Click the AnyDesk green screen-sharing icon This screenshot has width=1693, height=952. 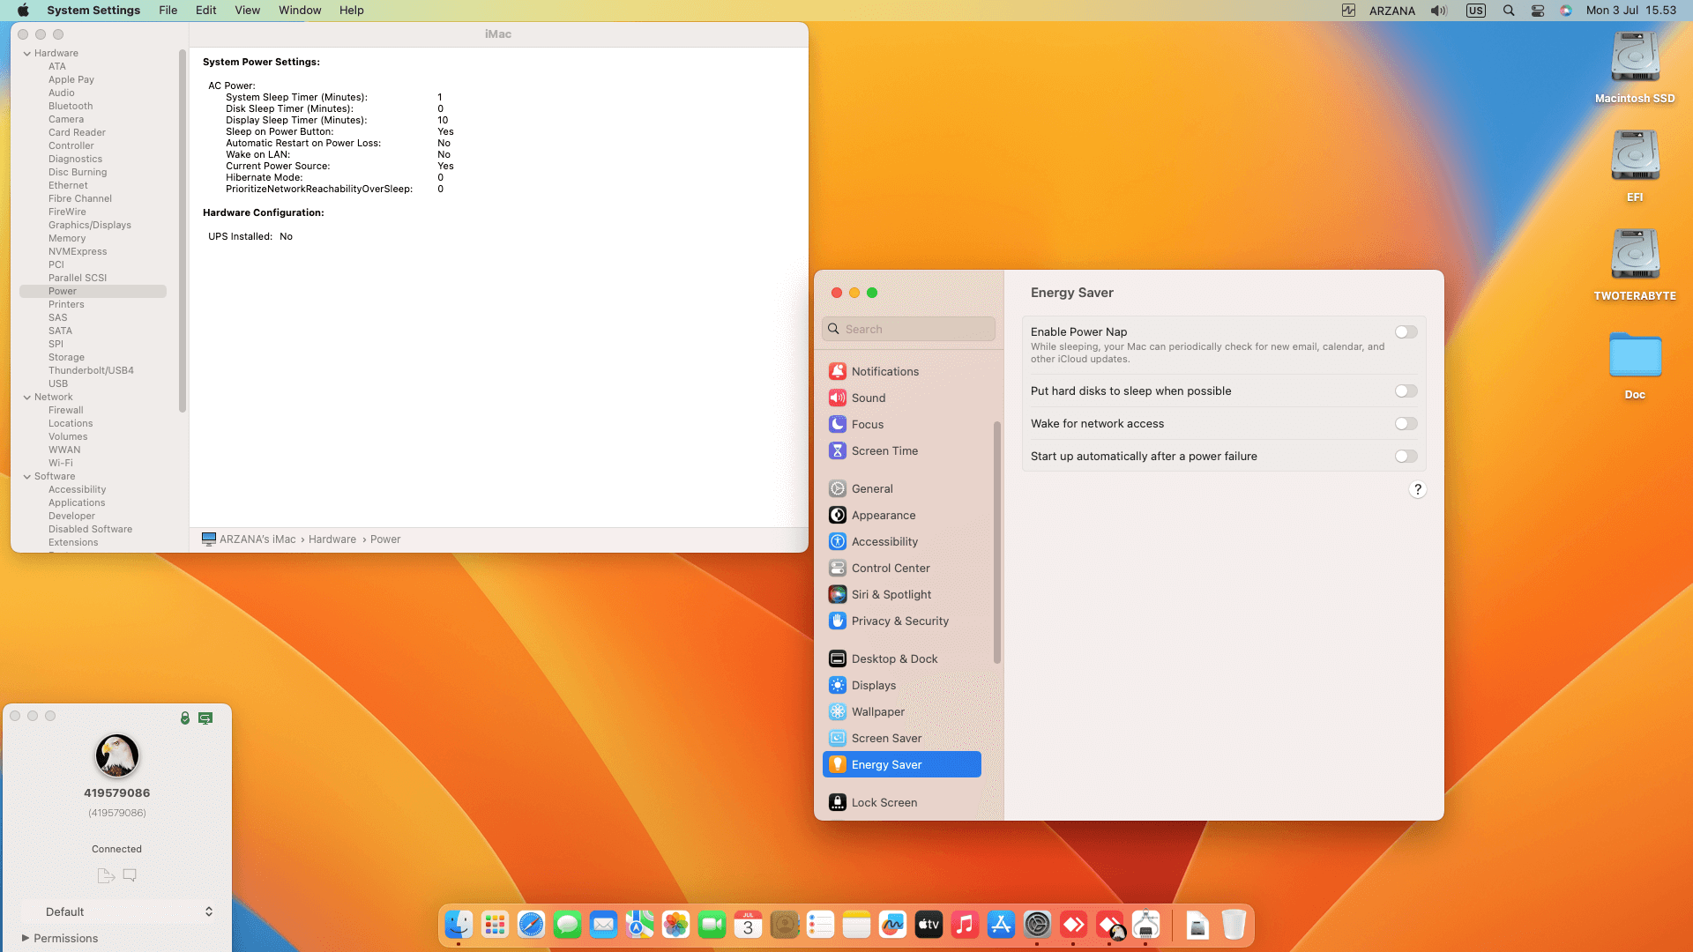click(205, 718)
